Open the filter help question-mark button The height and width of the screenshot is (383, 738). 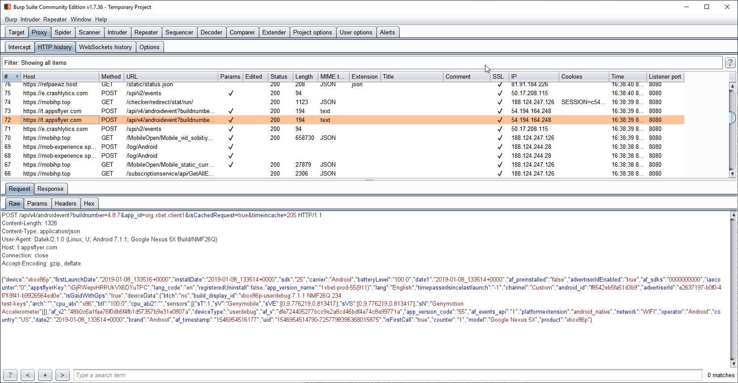(x=730, y=63)
